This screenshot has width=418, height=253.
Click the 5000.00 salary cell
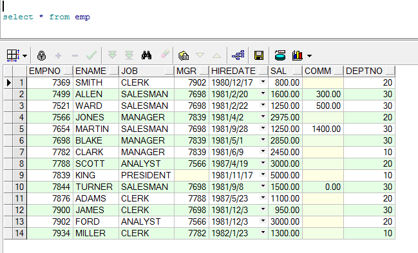[285, 175]
